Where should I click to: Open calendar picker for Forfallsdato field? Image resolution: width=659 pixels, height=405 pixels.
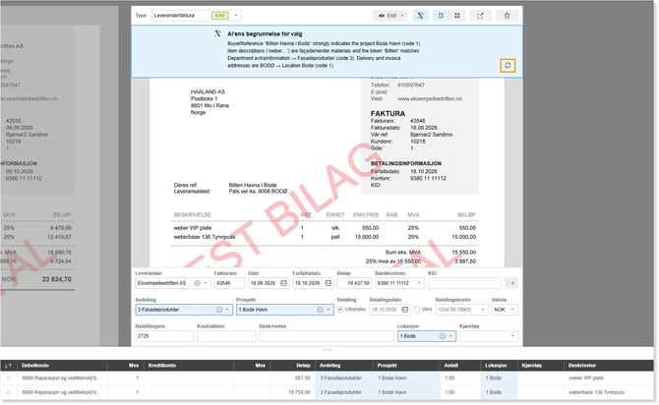point(329,283)
